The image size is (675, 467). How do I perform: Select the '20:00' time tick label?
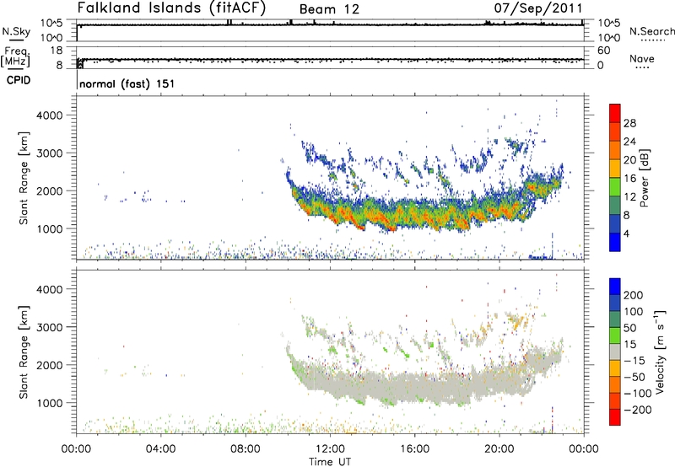(x=499, y=449)
